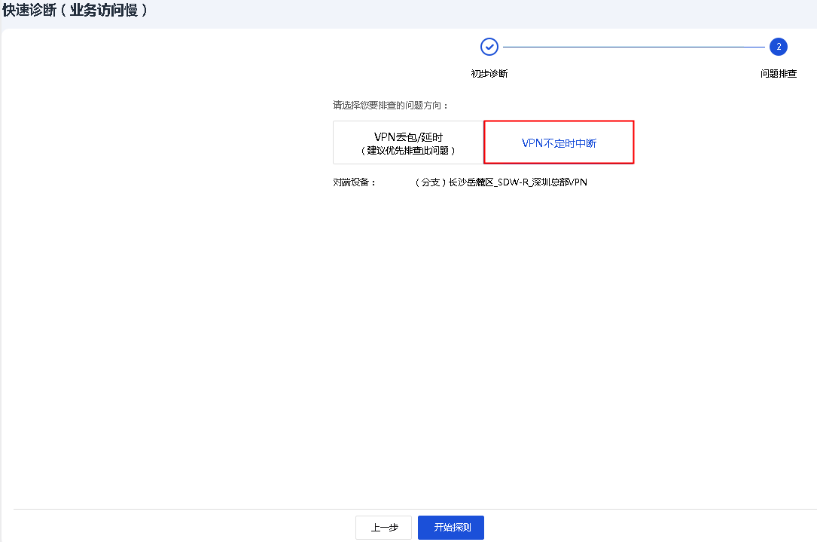Click the 建议优先排查此问题 hint text
Viewport: 817px width, 542px height.
[x=408, y=150]
